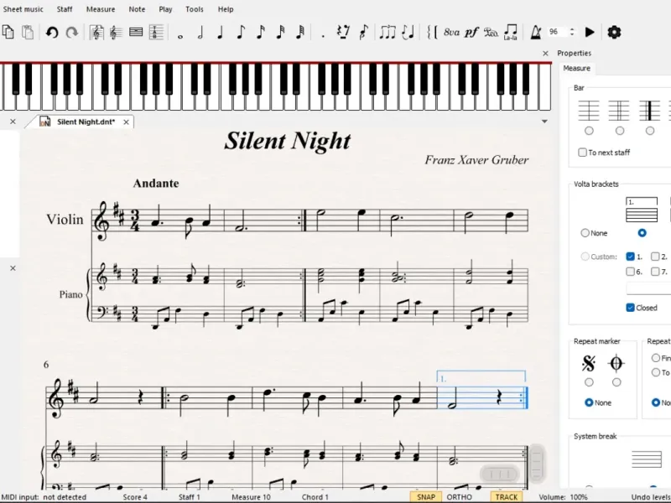Click the 8va octave marking icon
The height and width of the screenshot is (503, 671).
tap(451, 32)
